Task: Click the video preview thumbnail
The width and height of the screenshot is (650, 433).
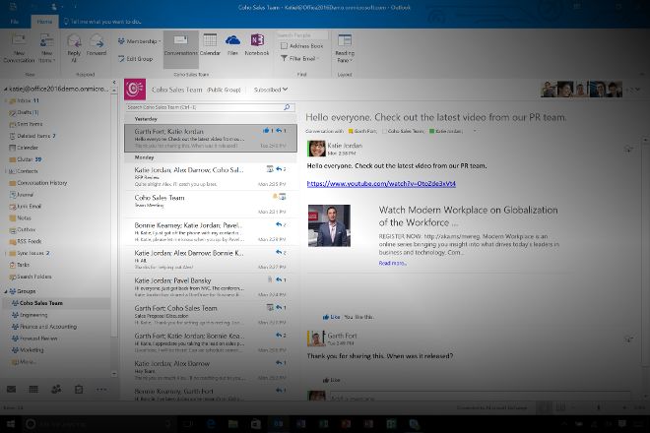Action: click(x=329, y=225)
